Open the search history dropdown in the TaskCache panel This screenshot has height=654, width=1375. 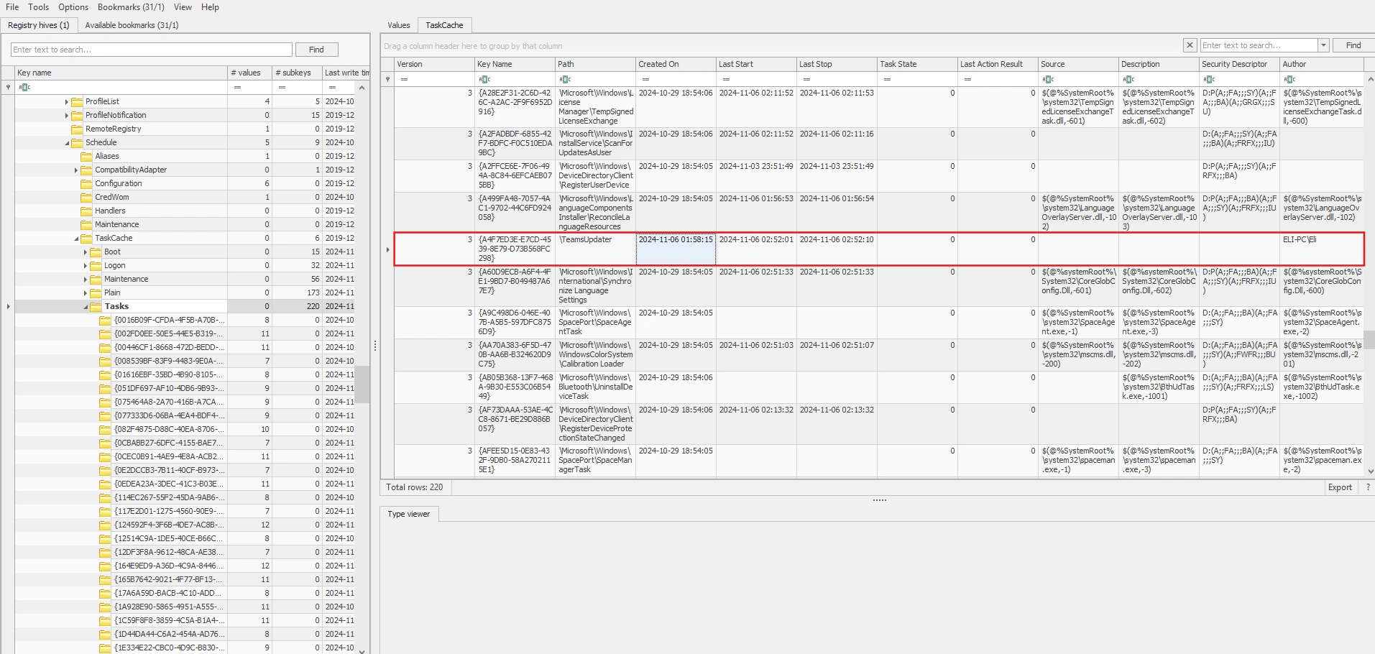coord(1323,45)
